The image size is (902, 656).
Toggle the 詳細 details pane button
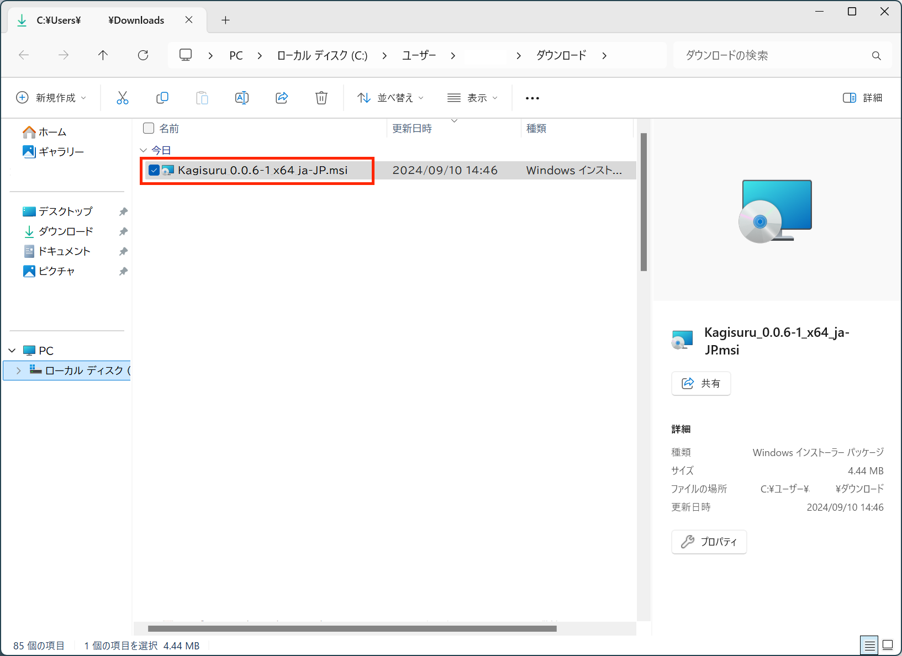pyautogui.click(x=862, y=98)
